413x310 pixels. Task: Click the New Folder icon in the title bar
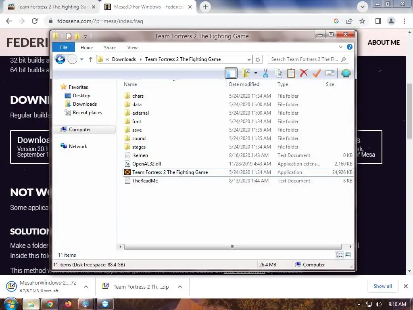(x=78, y=36)
